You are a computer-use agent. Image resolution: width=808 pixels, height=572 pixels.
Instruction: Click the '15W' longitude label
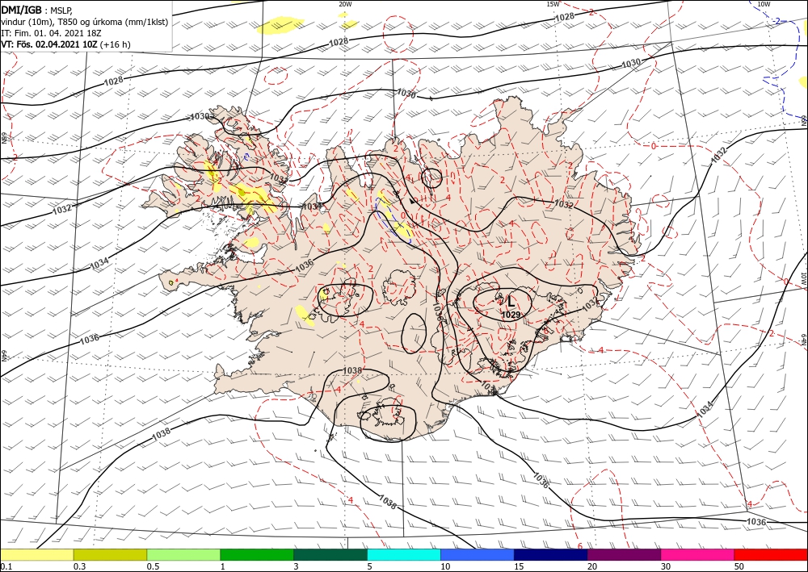(553, 4)
